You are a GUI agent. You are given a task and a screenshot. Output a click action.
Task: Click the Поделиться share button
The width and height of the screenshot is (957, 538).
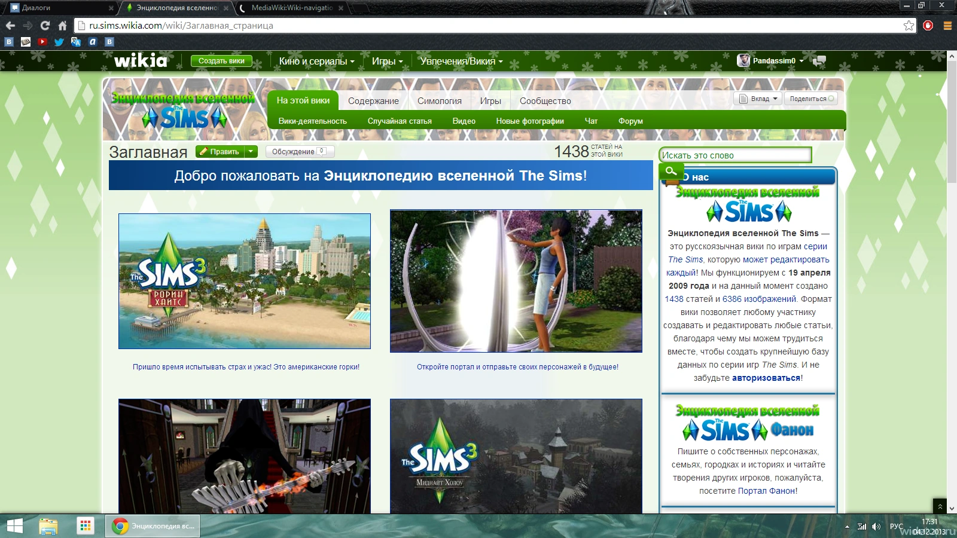(x=811, y=99)
